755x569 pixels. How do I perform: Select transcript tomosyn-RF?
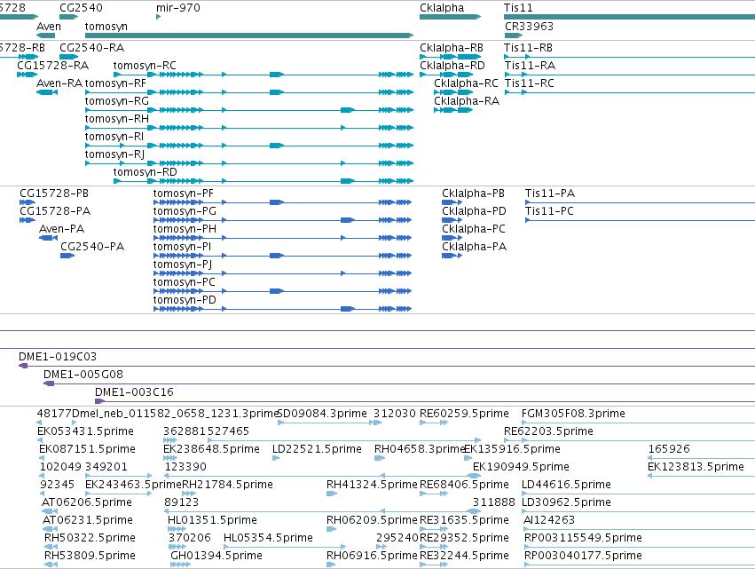pyautogui.click(x=115, y=83)
